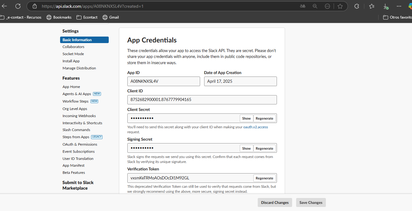Navigate back with the browser back arrow

4,6
